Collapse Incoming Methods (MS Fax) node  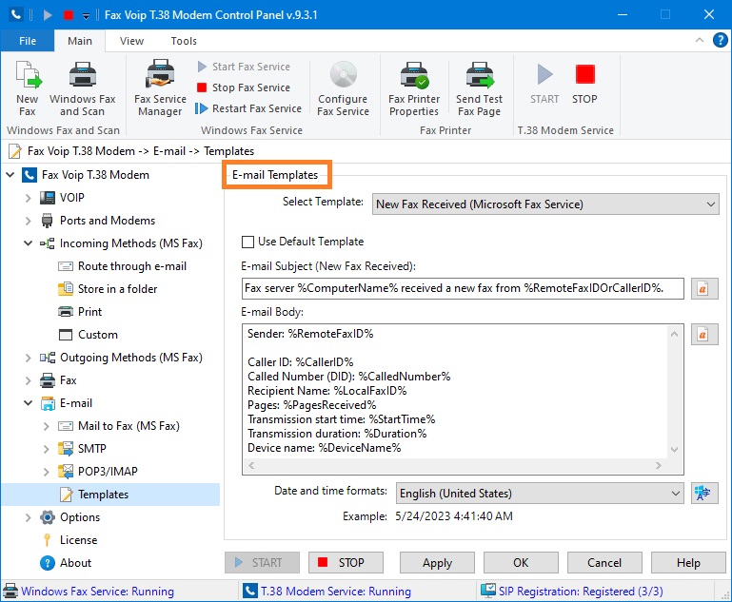click(28, 243)
